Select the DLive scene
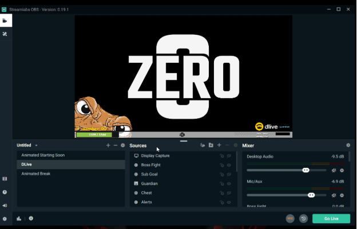This screenshot has height=229, width=357. pos(71,164)
